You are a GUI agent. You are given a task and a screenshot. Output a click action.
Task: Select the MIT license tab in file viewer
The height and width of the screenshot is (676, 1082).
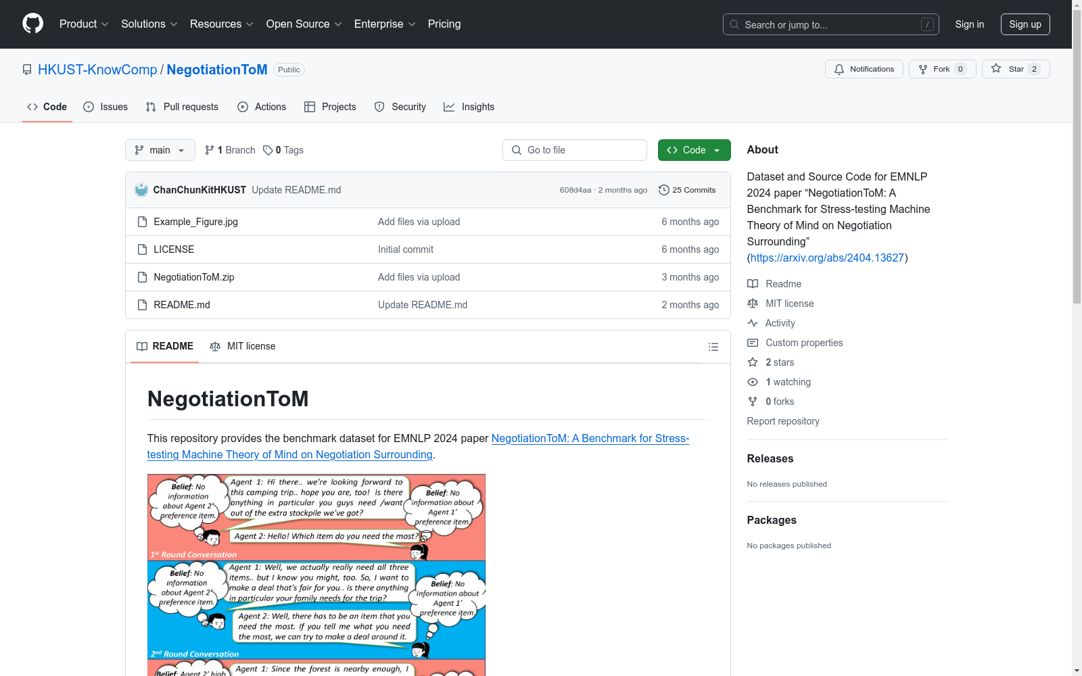(243, 347)
